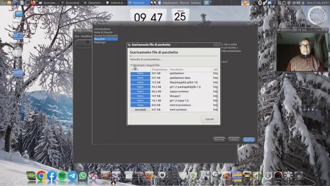Switch to the SimpleScr... taskbar window
This screenshot has height=186, width=330.
pos(94,3)
